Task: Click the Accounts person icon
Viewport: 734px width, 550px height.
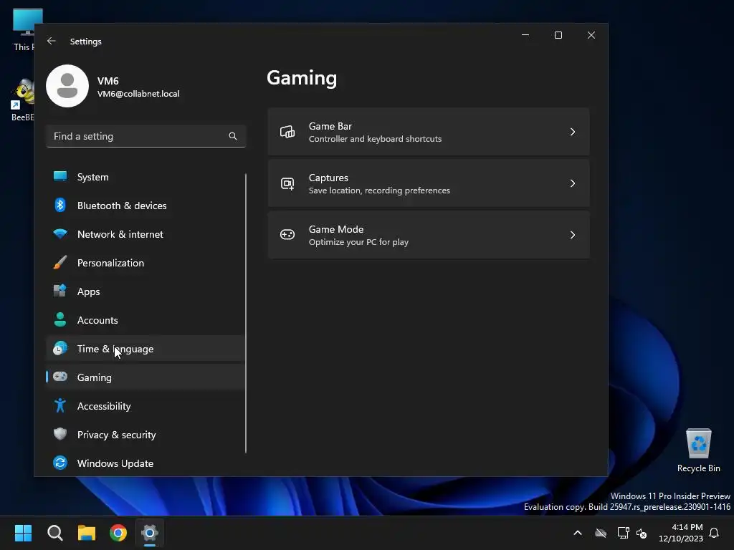Action: (60, 319)
